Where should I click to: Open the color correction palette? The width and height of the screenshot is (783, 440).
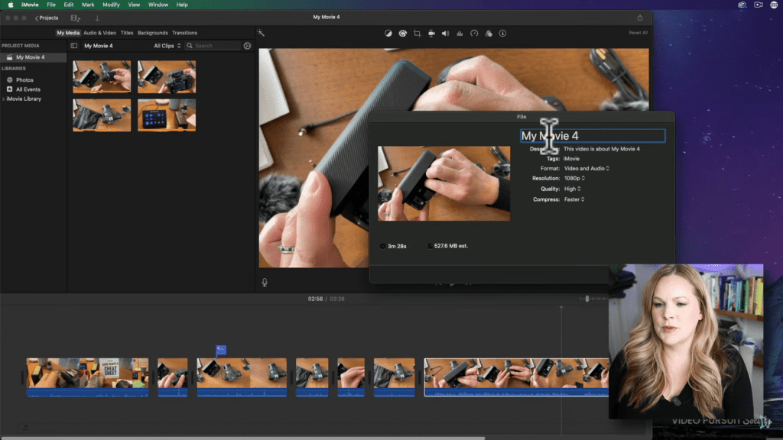(402, 34)
